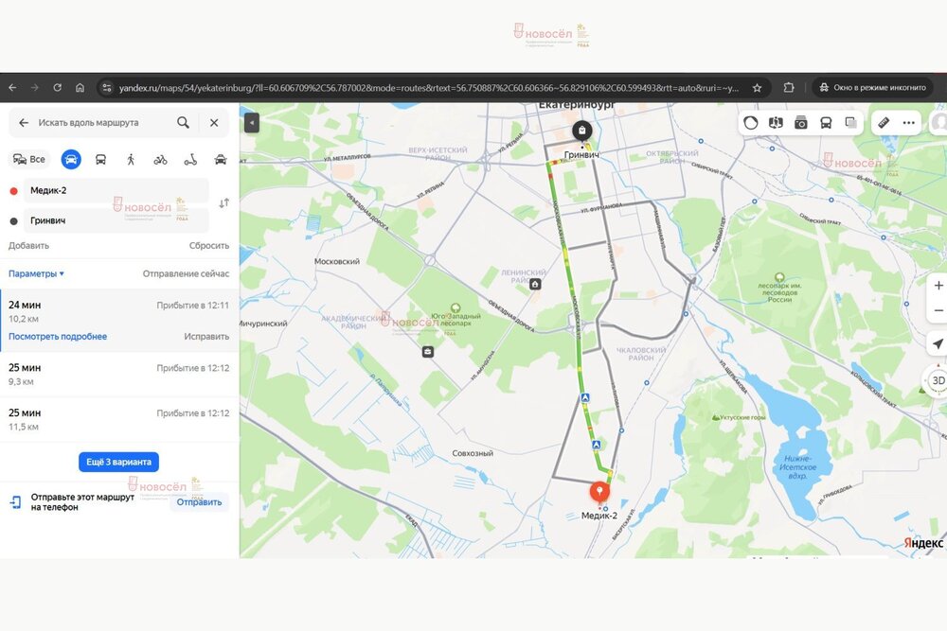Click the black 'Гринвич' destination marker
The height and width of the screenshot is (631, 947).
(581, 131)
